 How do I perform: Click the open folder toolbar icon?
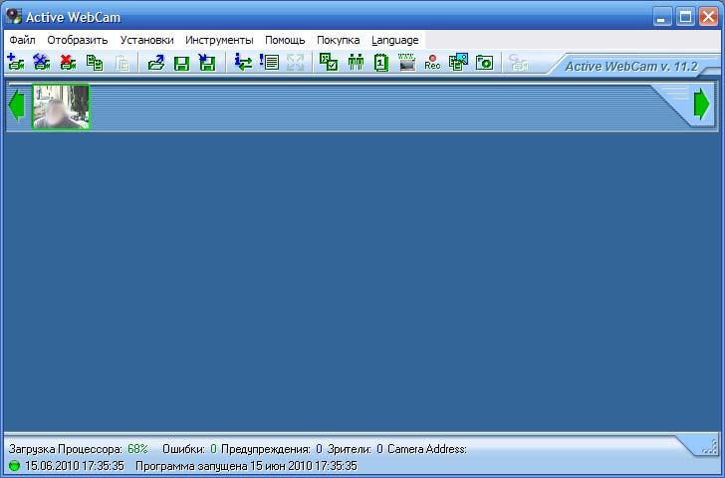(x=156, y=62)
